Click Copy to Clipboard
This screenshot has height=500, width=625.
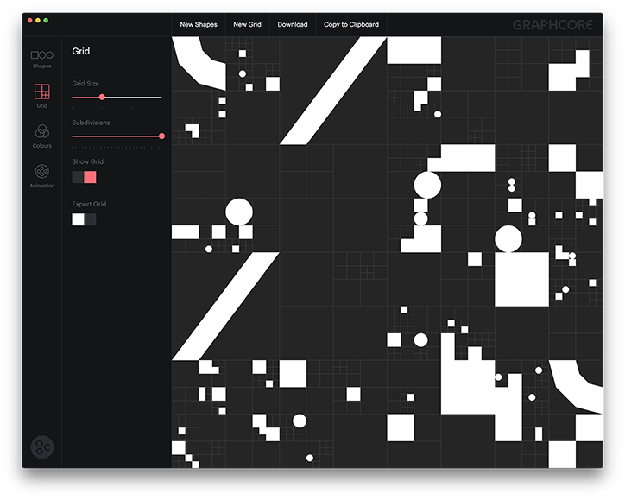pyautogui.click(x=350, y=24)
